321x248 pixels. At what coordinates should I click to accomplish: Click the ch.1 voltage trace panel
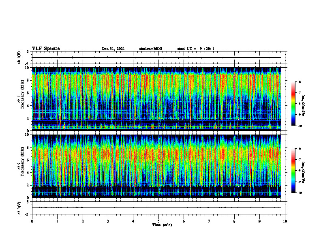click(x=158, y=58)
